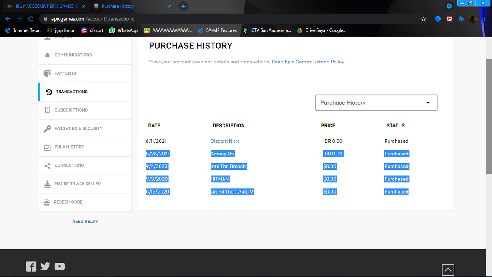Click the Purchased status for HITMAN
The image size is (492, 277).
click(396, 179)
